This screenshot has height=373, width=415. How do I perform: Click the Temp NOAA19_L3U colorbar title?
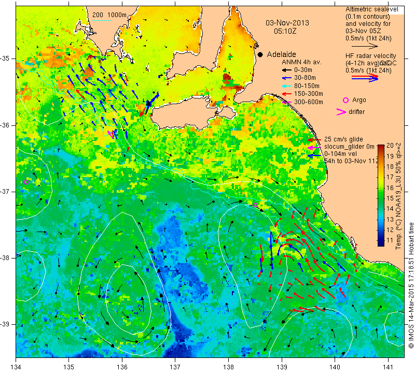click(398, 196)
